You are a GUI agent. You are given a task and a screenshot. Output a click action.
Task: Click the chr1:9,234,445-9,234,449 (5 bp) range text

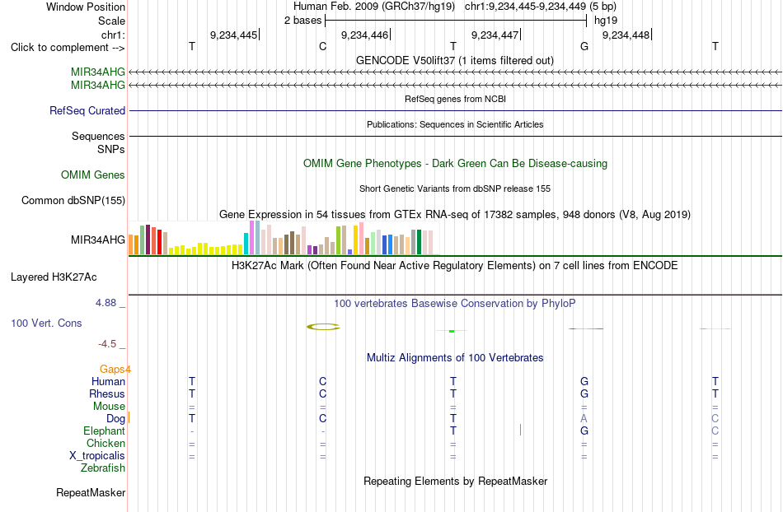[541, 7]
